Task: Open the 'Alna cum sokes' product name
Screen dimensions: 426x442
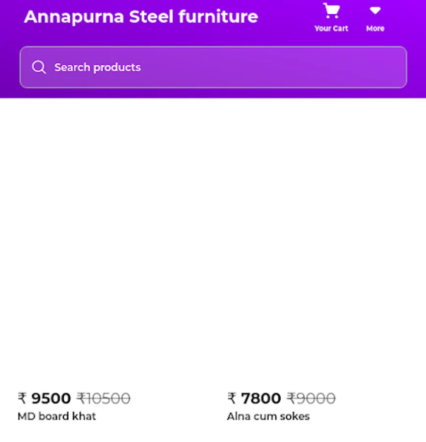Action: [x=268, y=416]
